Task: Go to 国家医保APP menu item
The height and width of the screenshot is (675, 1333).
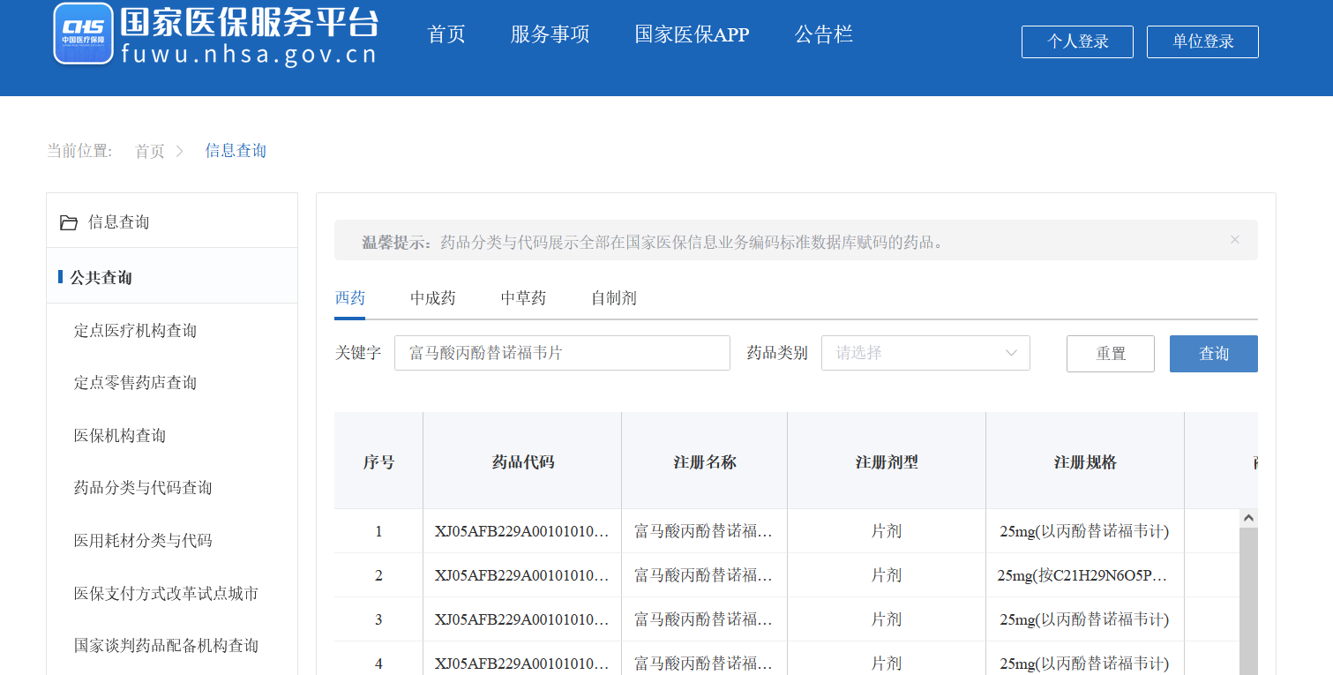Action: click(x=692, y=34)
